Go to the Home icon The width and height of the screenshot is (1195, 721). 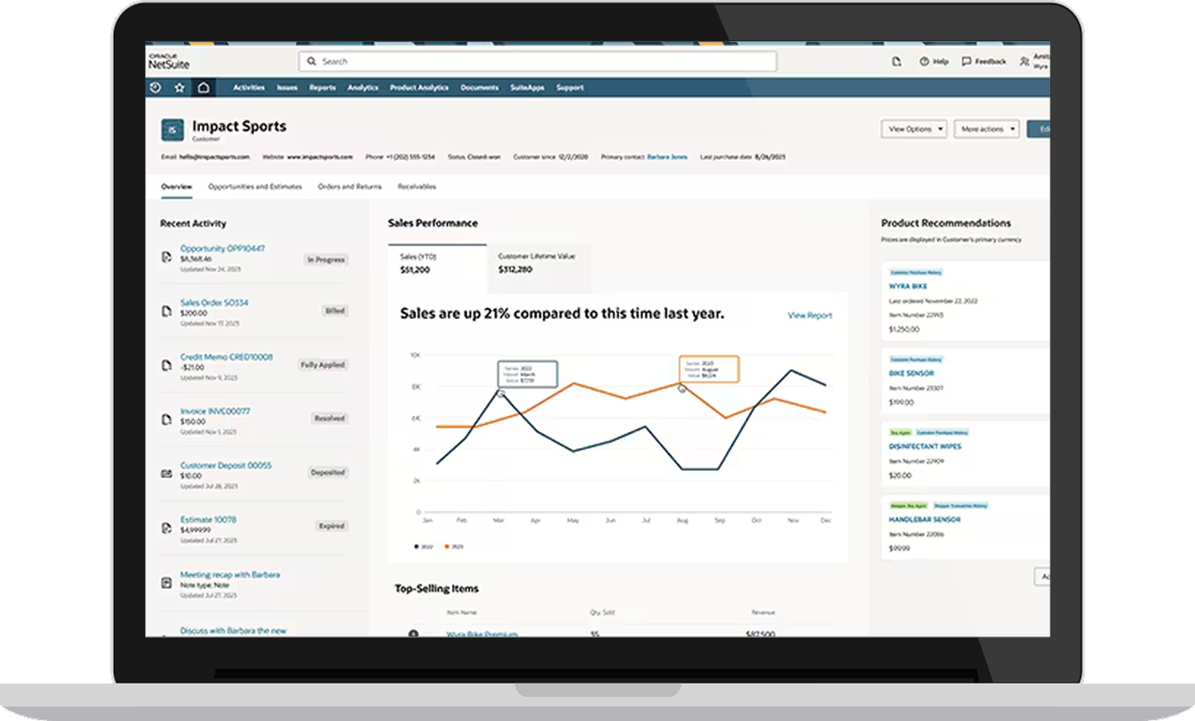coord(204,88)
